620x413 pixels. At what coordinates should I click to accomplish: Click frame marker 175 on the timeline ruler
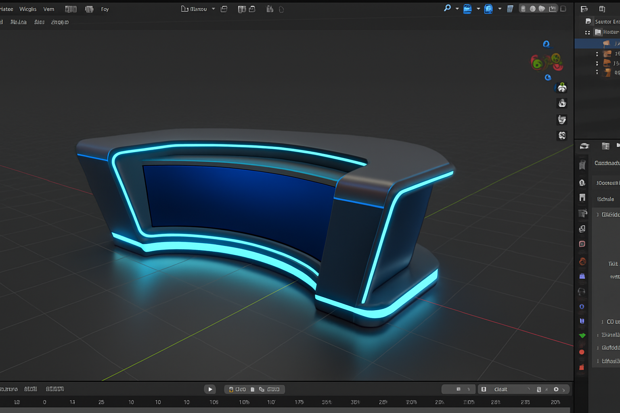(x=299, y=402)
